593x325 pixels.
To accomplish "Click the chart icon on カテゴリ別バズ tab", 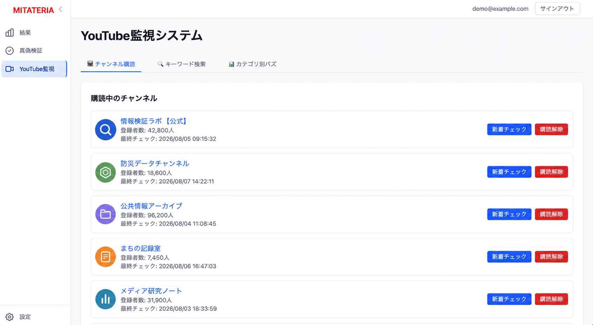I will click(x=231, y=64).
